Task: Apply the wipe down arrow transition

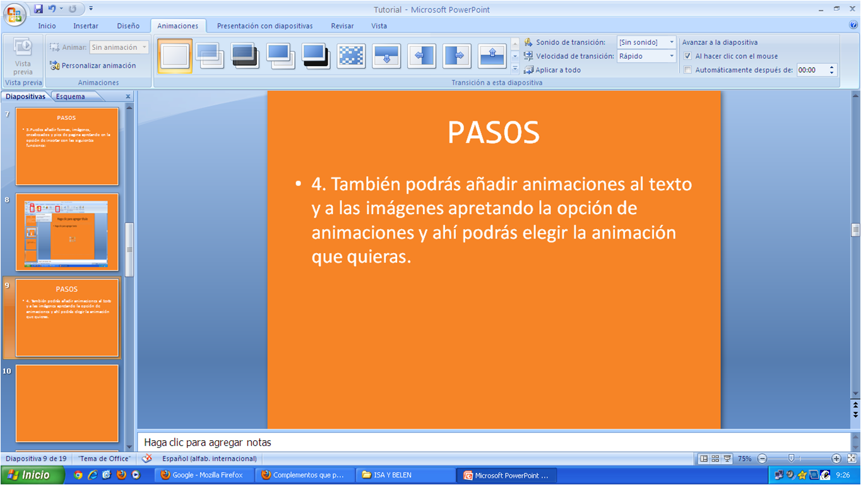Action: 386,56
